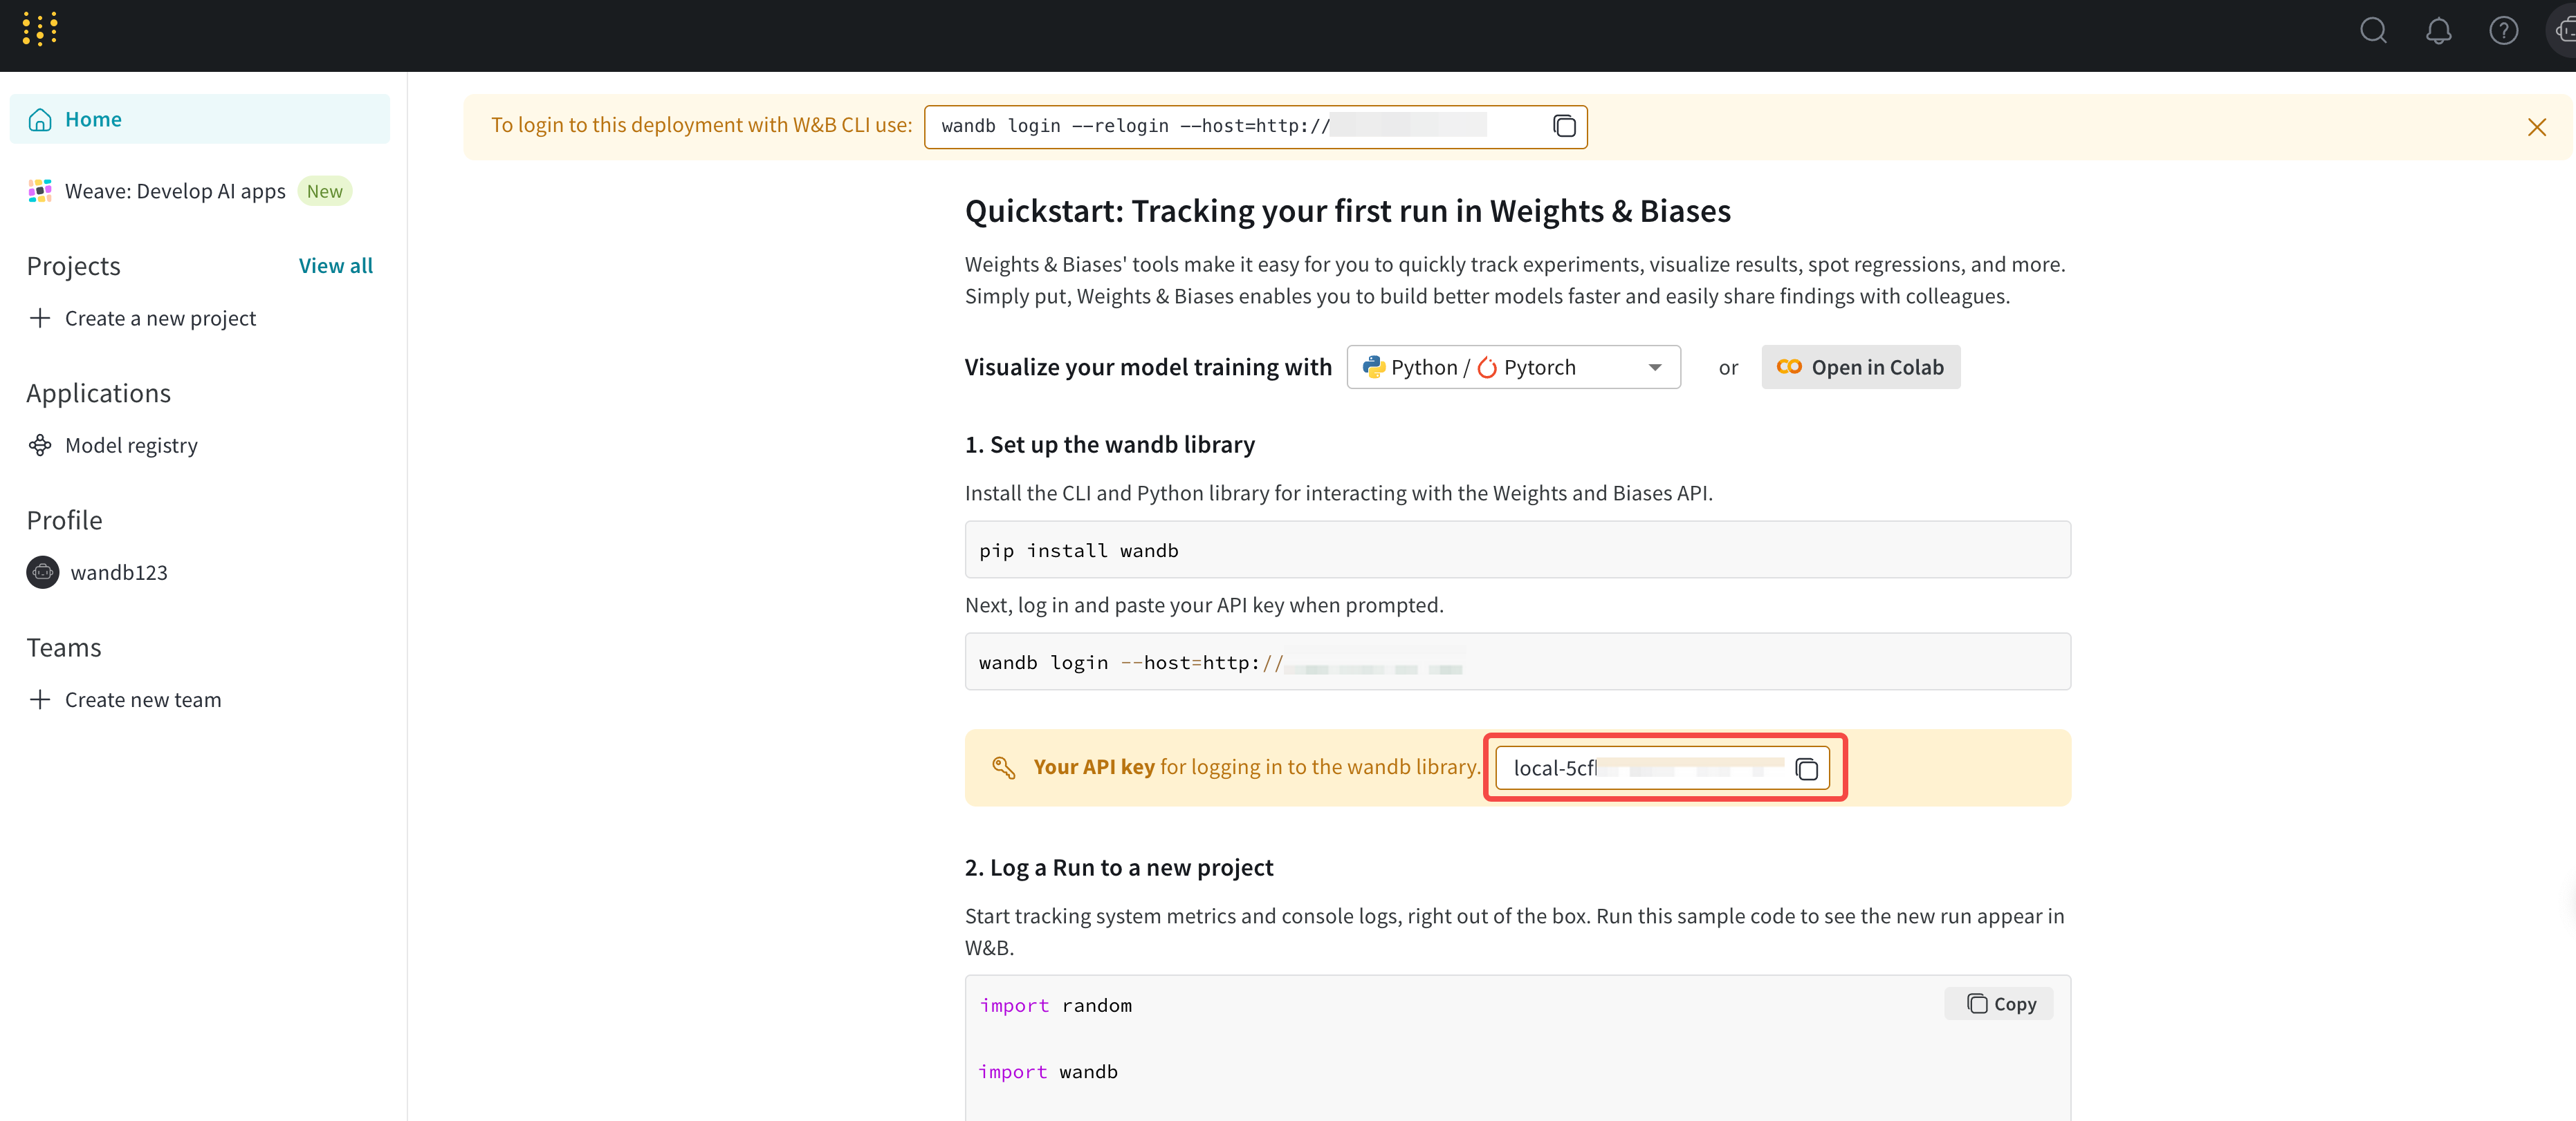Click the Home house icon
The height and width of the screenshot is (1121, 2576).
(40, 120)
